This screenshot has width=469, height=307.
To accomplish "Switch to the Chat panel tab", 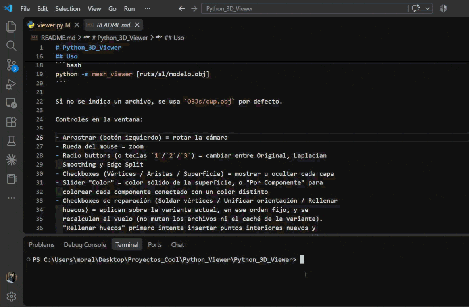I will (177, 244).
